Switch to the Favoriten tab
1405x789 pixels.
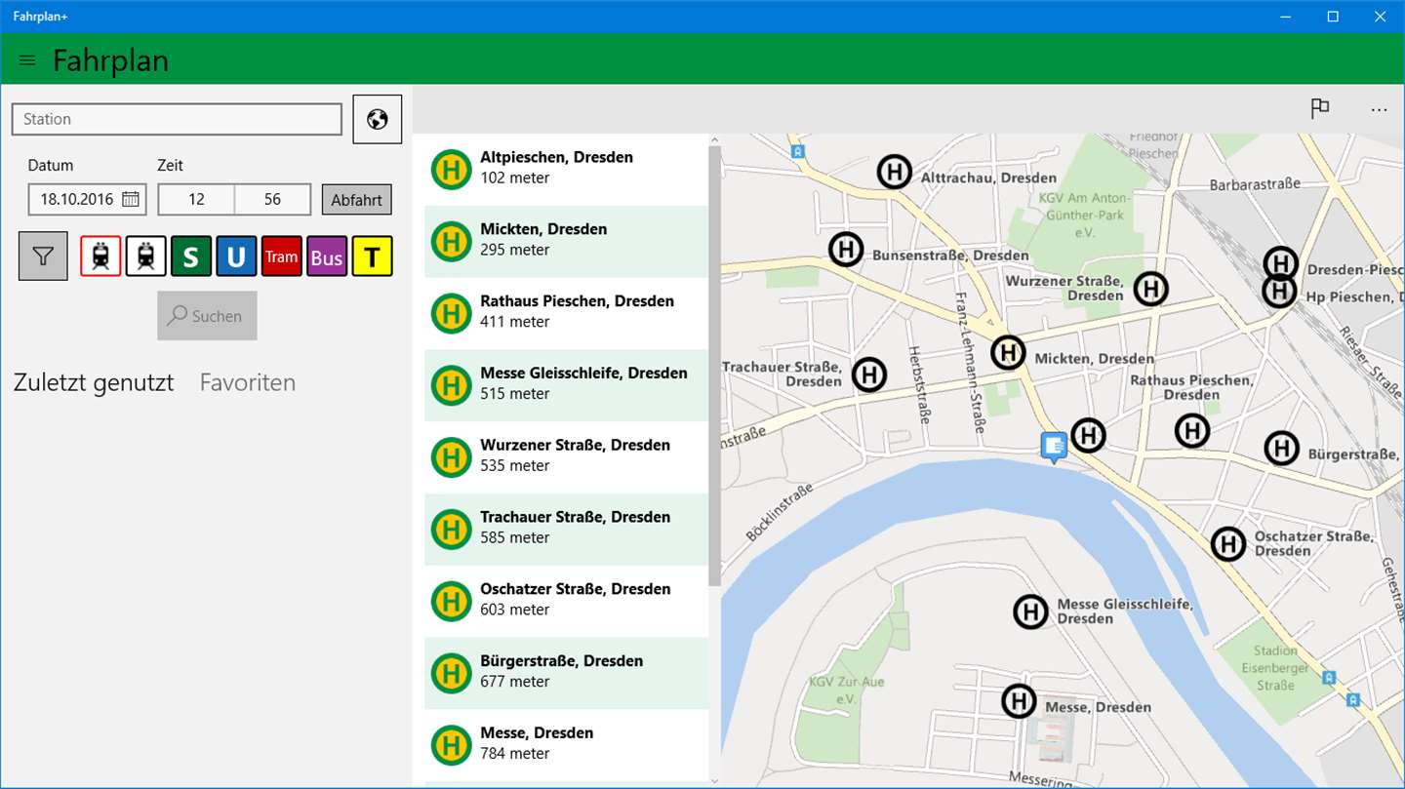248,382
